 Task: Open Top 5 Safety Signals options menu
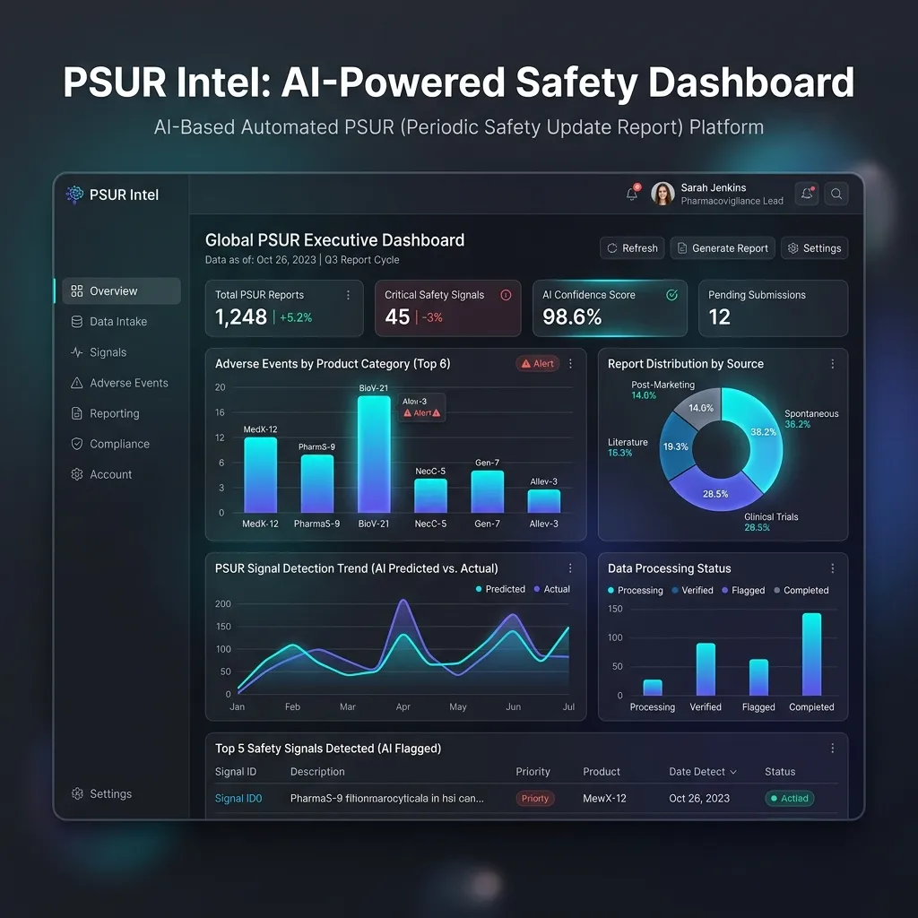833,749
